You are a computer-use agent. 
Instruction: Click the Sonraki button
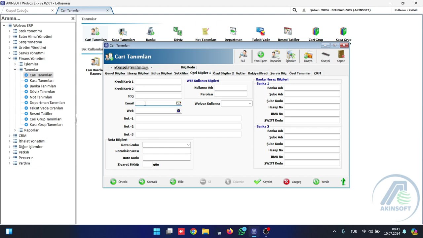coord(148,182)
